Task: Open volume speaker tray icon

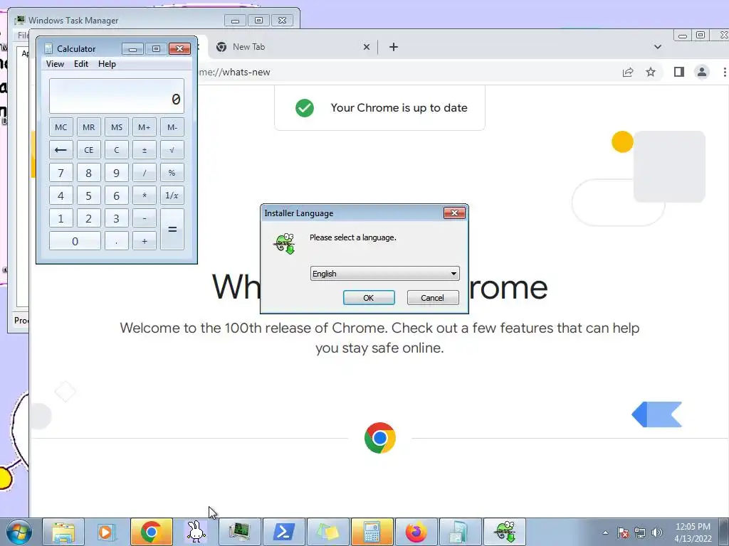Action: (657, 533)
